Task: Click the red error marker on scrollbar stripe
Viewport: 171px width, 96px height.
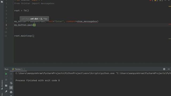Action: (x=170, y=24)
